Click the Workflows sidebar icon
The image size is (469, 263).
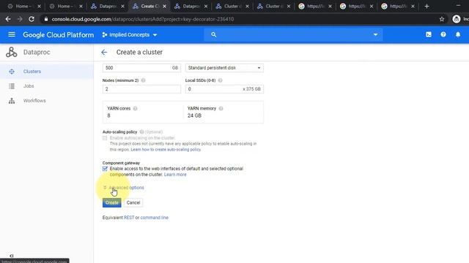12,101
